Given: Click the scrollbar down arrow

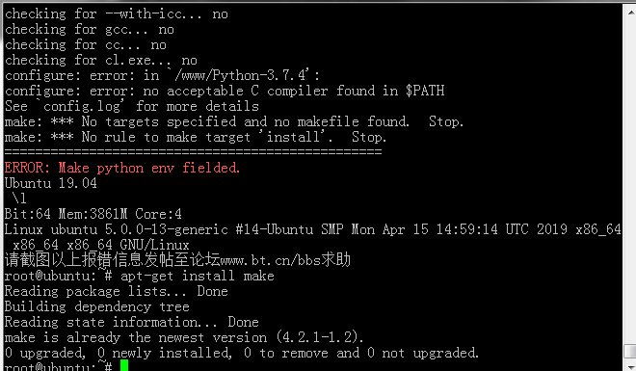Looking at the screenshot, I should 630,366.
